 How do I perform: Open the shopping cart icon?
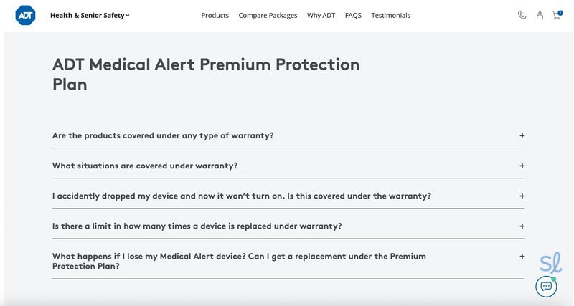[556, 15]
